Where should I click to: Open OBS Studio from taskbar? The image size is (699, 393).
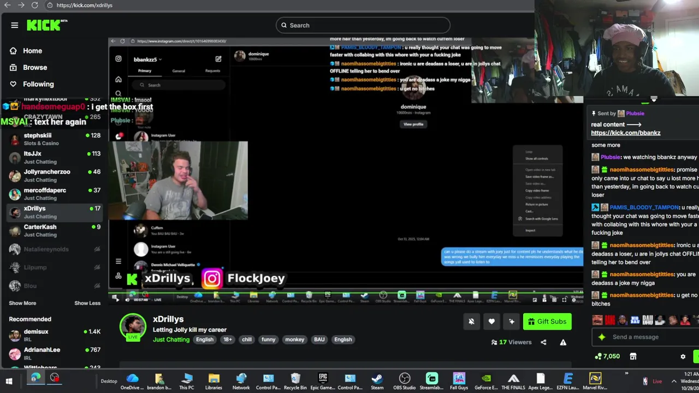point(404,381)
